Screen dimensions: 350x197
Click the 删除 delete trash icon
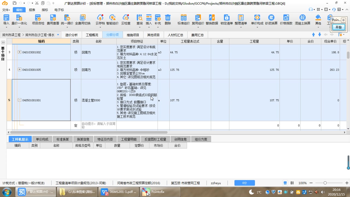(168, 18)
